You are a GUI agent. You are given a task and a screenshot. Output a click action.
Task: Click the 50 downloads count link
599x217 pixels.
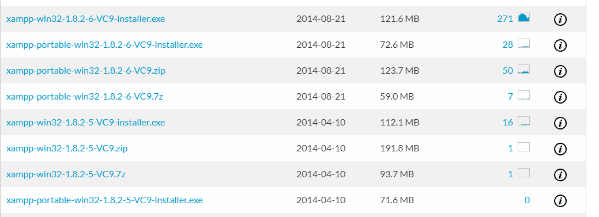coord(508,71)
